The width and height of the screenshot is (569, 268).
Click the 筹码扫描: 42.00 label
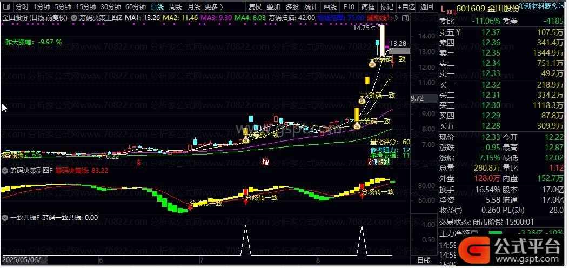coord(291,17)
